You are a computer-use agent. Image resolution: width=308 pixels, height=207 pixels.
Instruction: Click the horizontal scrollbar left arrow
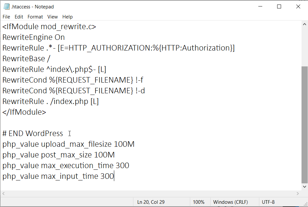click(x=3, y=193)
